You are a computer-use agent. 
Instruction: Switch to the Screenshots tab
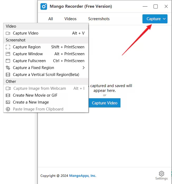tap(99, 19)
